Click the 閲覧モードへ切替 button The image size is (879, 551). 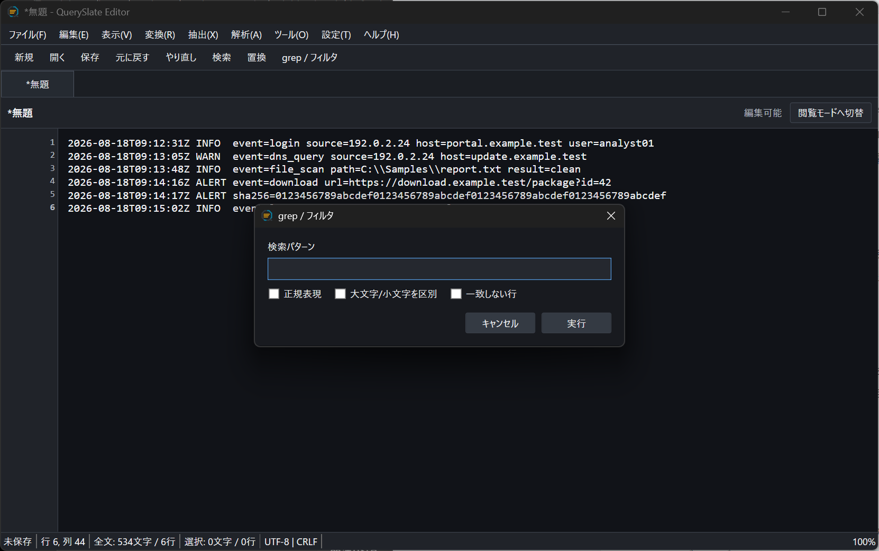[x=830, y=113]
